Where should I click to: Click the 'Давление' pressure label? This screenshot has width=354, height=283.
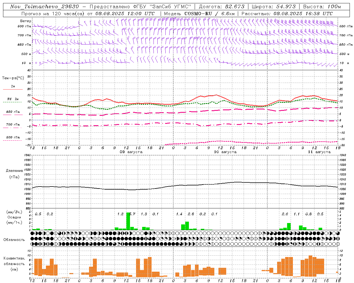14,171
